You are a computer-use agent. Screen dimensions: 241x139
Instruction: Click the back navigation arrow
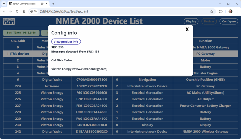click(4, 11)
